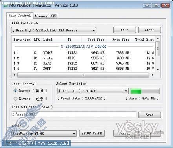
Task: Click the NTFS cell in vista row
Action: tap(71, 58)
